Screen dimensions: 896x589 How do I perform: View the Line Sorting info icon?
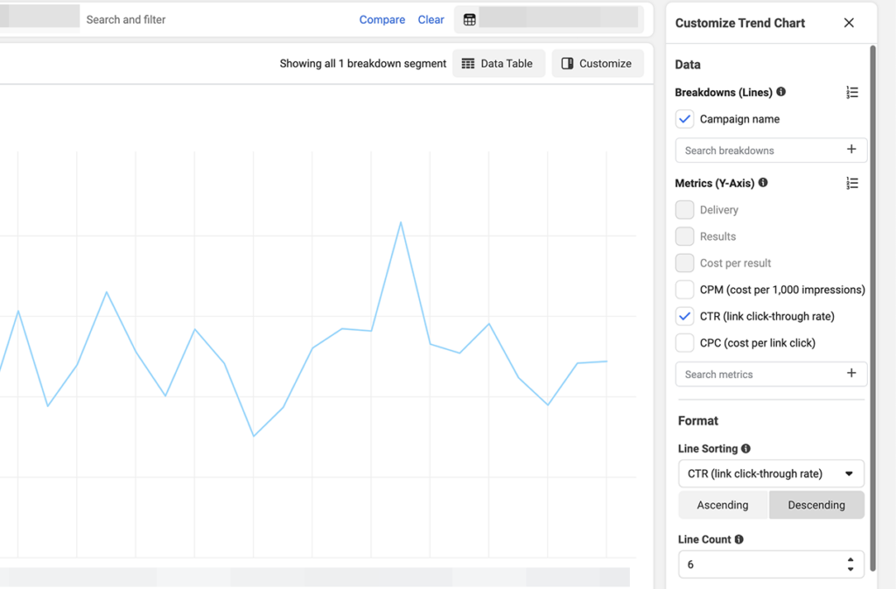[x=745, y=448]
